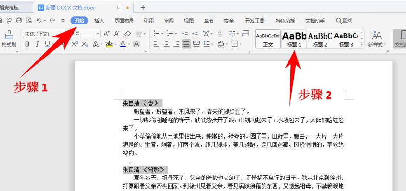Image resolution: width=406 pixels, height=191 pixels.
Task: Apply the font color (blue-underlined A)
Action: [x=123, y=44]
